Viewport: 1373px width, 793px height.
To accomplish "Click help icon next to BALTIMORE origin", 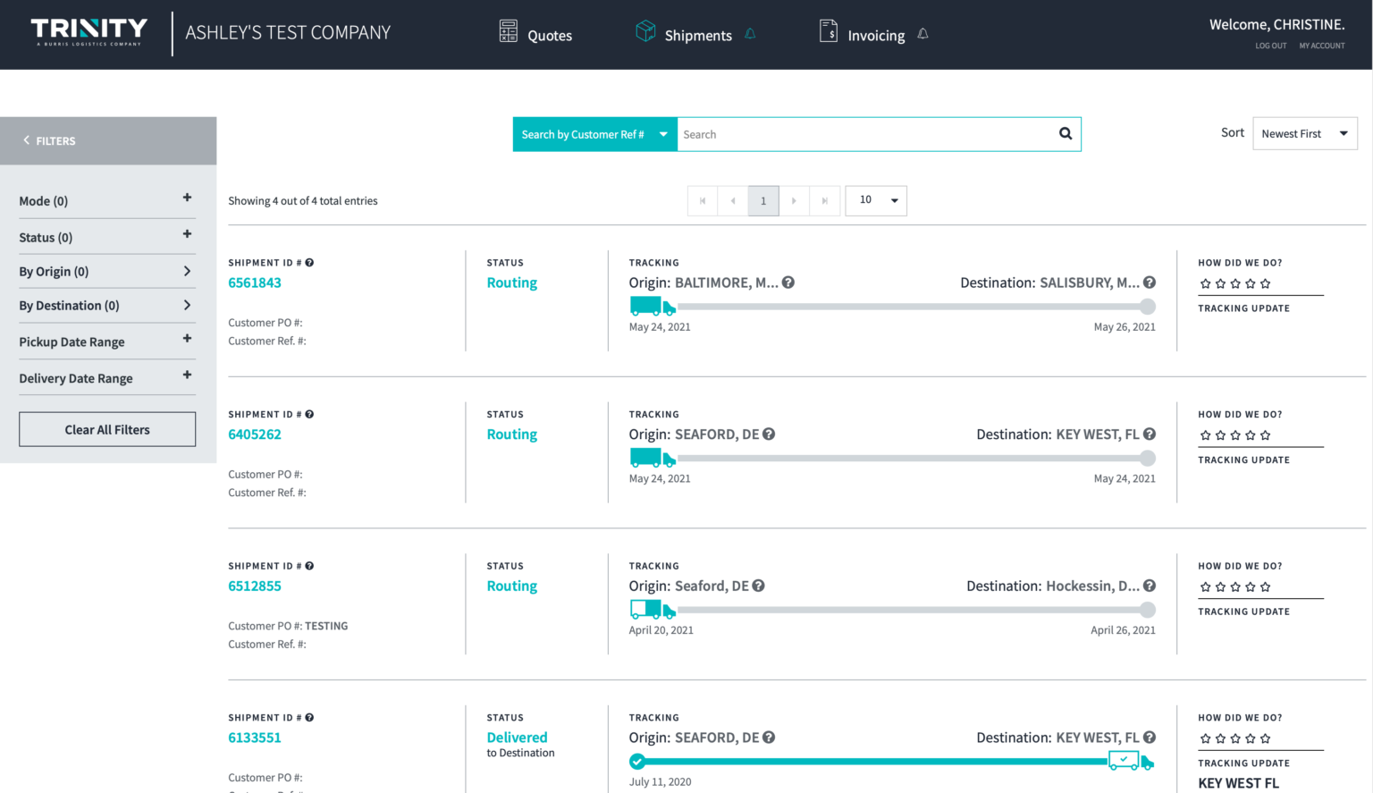I will pyautogui.click(x=788, y=283).
